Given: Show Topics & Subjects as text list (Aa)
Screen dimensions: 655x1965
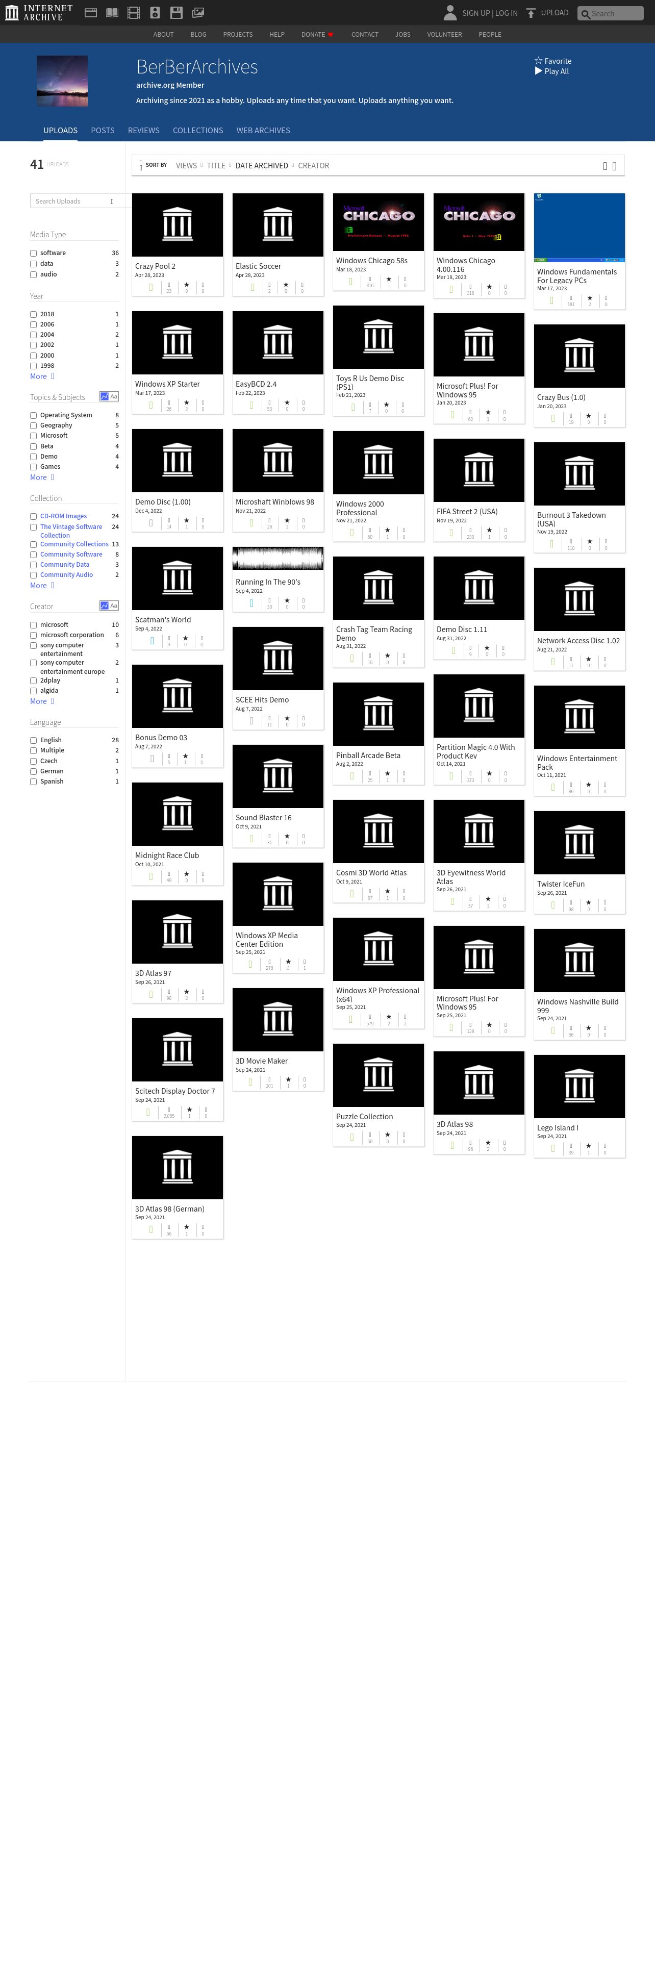Looking at the screenshot, I should point(114,397).
